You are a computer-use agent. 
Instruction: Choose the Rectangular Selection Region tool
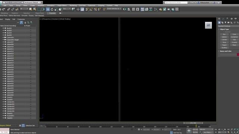[x=39, y=9]
